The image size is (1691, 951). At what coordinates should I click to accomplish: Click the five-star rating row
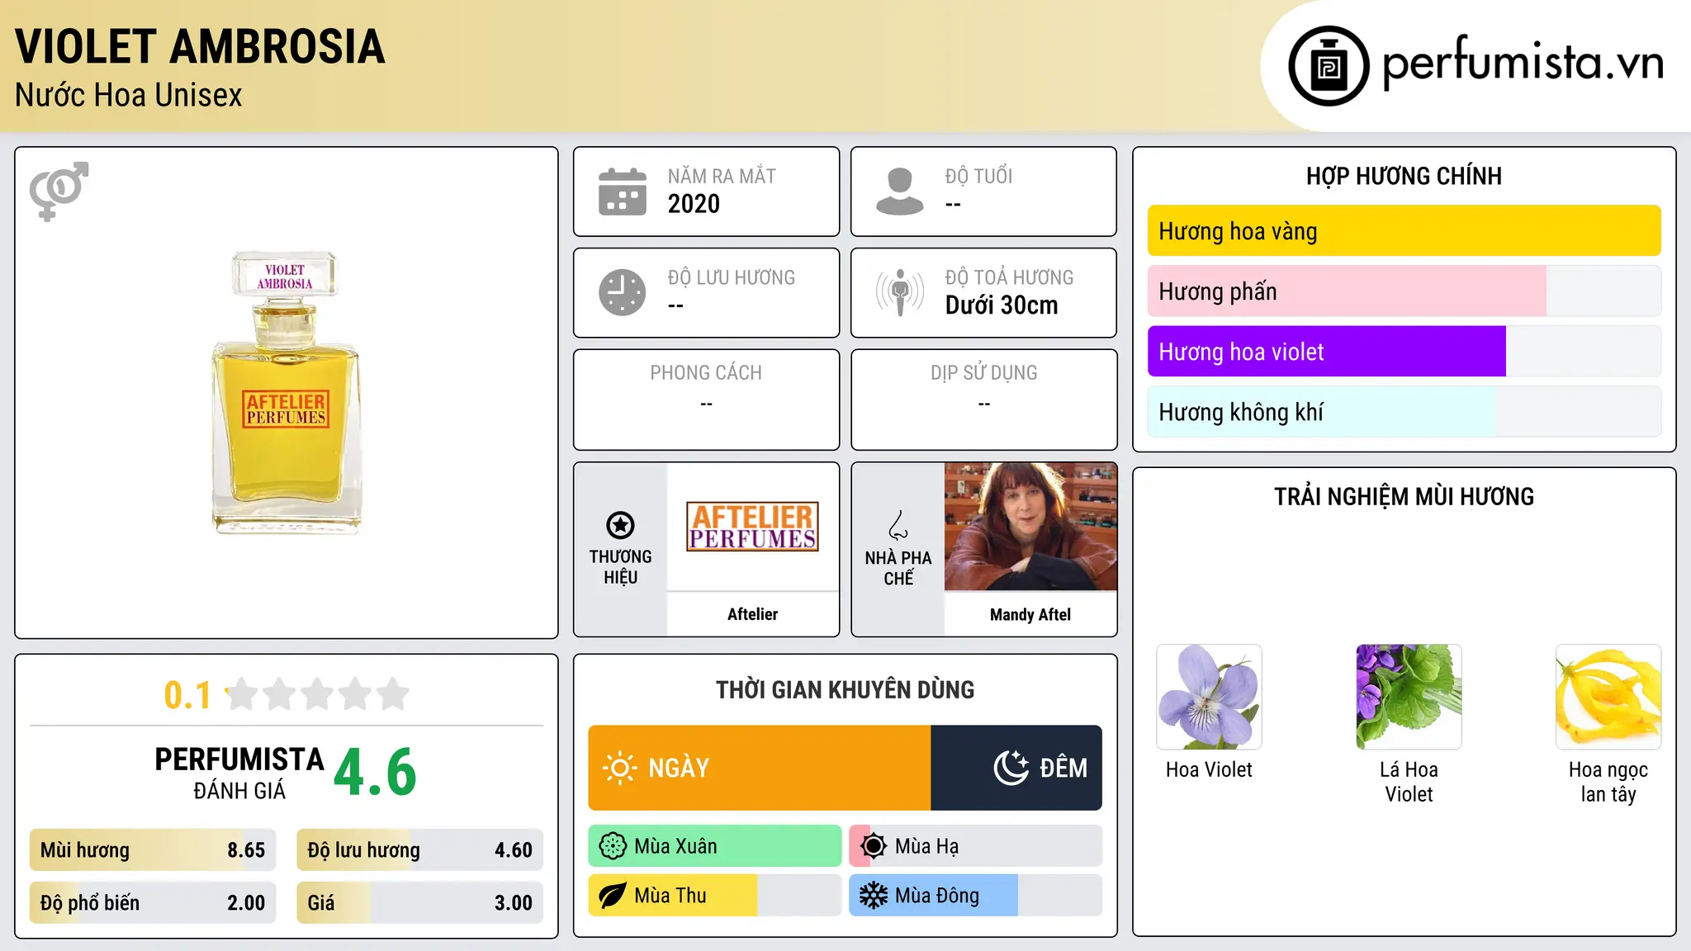coord(318,694)
